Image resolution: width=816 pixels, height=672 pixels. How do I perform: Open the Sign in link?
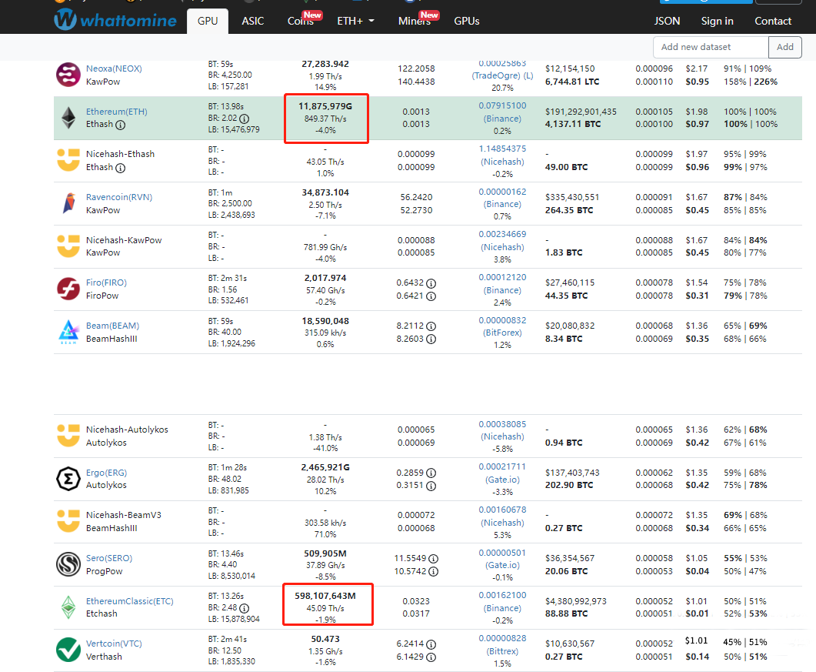[x=717, y=21]
